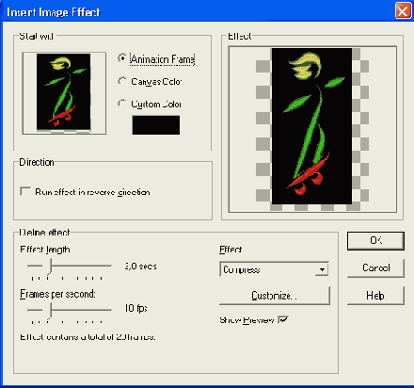This screenshot has width=414, height=388.
Task: Enable Run effect in reverse direction
Action: tap(24, 191)
